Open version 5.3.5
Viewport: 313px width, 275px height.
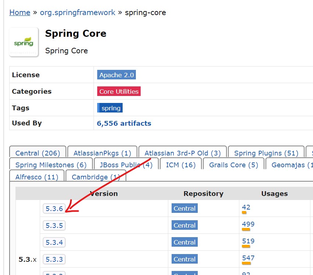pyautogui.click(x=54, y=226)
